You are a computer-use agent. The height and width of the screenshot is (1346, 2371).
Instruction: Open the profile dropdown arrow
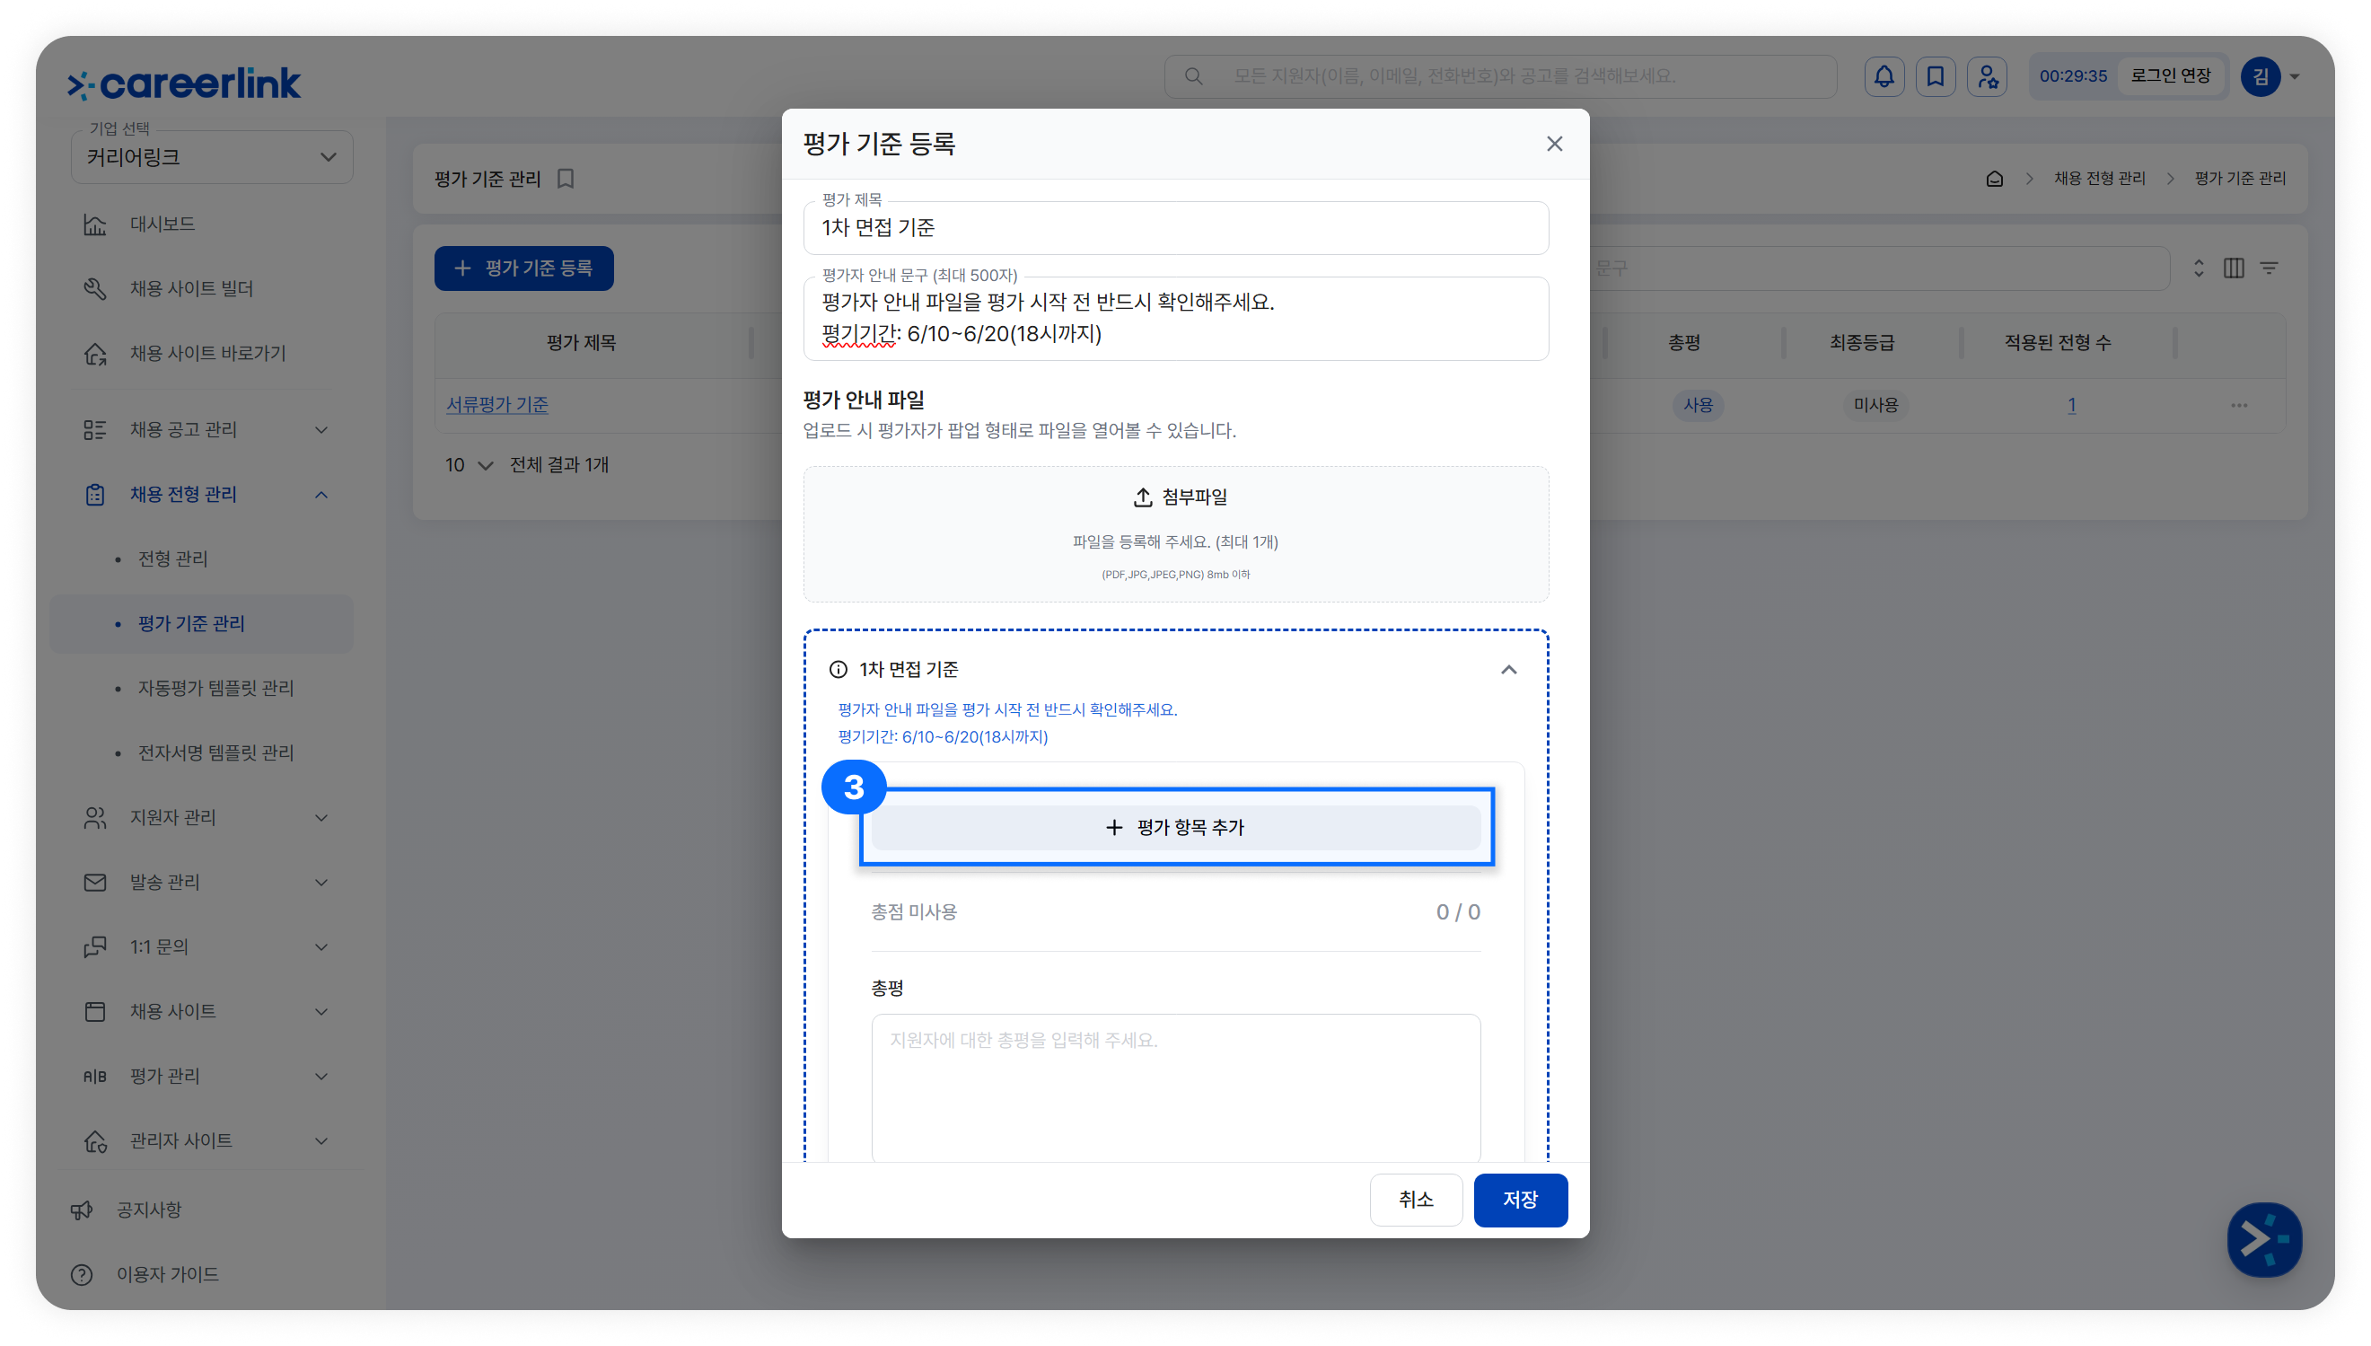tap(2296, 76)
